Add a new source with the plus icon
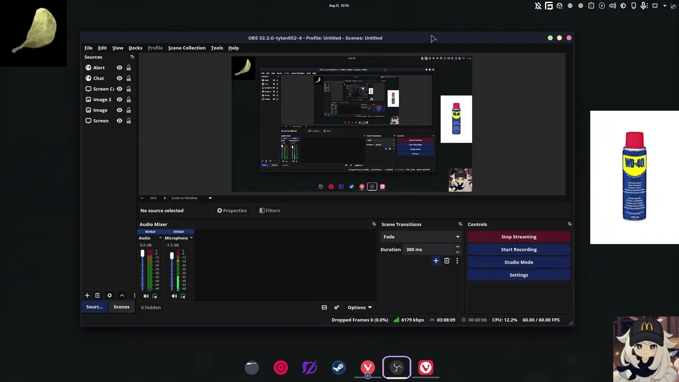Viewport: 679px width, 382px height. click(x=87, y=296)
